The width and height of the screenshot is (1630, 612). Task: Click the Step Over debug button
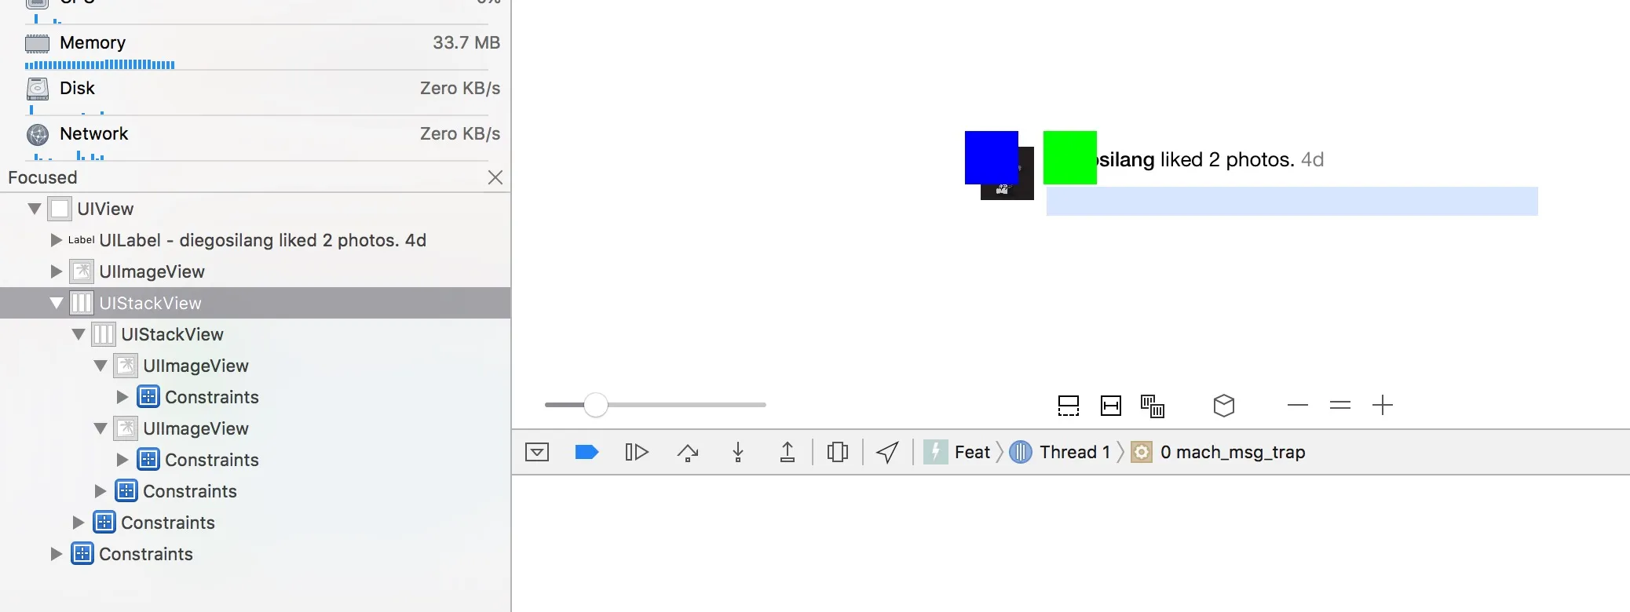pyautogui.click(x=688, y=452)
